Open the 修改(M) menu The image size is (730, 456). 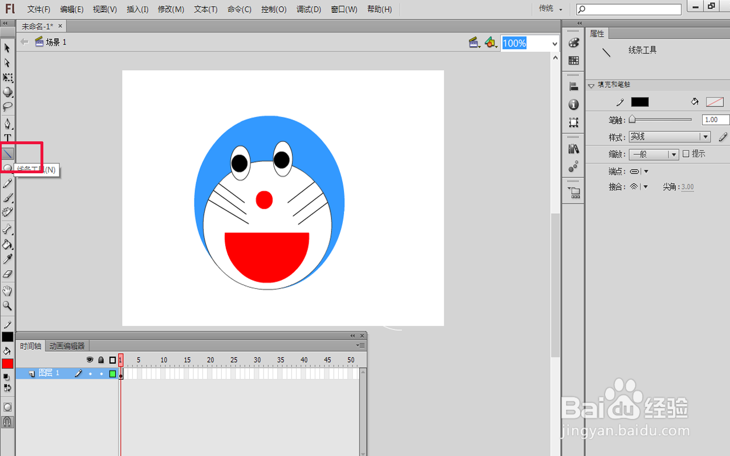tap(171, 9)
